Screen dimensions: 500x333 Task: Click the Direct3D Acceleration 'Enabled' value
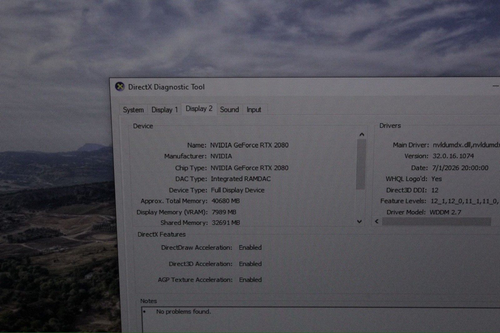point(250,264)
